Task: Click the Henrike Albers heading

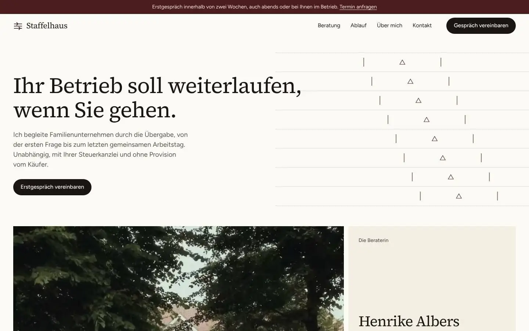Action: pos(409,321)
